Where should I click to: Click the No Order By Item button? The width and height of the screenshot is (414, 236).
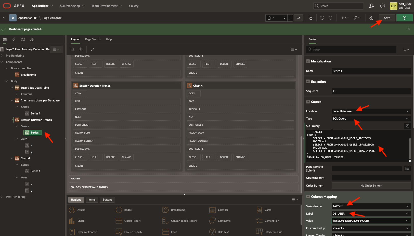(371, 186)
